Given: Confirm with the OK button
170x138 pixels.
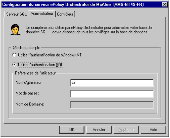Looking at the screenshot, I should point(72,129).
